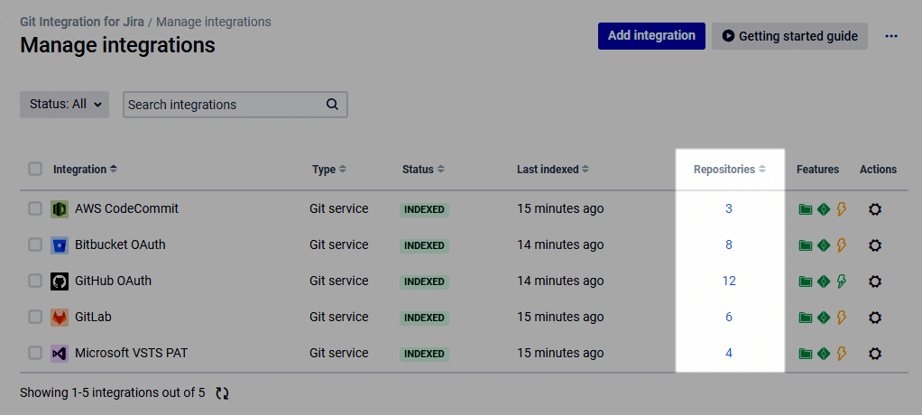Click the Showing 1-5 integrations out of 5 text
This screenshot has width=922, height=415.
click(112, 392)
